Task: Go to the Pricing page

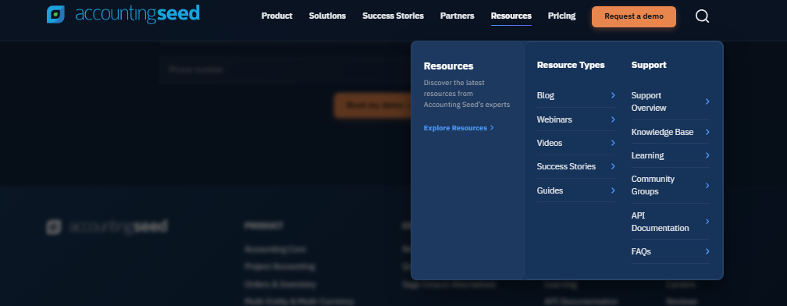Action: pyautogui.click(x=561, y=16)
